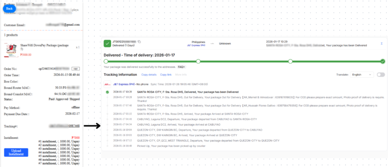
Task: Click the More info link
Action: pyautogui.click(x=181, y=75)
